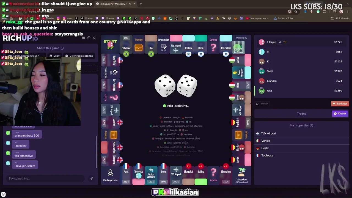352x198 pixels.
Task: Open a new browser tab
Action: pyautogui.click(x=141, y=4)
